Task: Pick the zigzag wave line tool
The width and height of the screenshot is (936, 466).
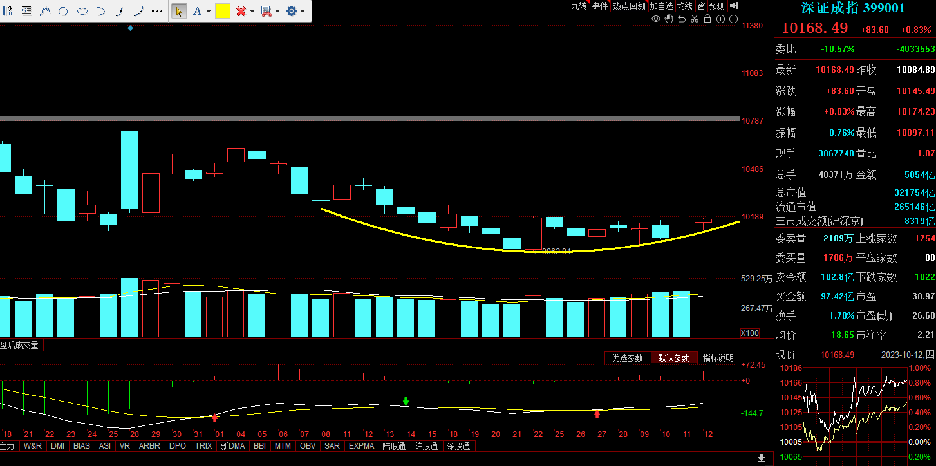Action: (x=45, y=11)
